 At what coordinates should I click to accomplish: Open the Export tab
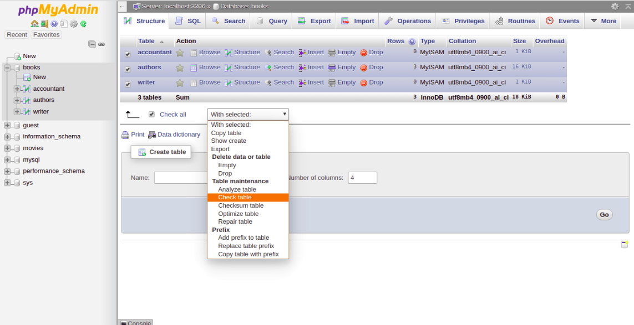314,21
